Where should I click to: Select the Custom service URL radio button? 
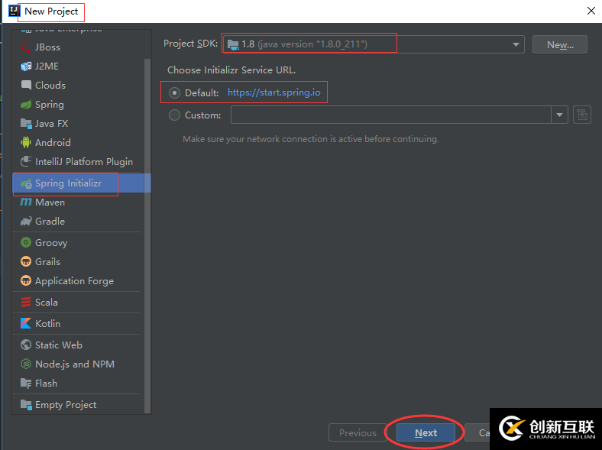174,115
